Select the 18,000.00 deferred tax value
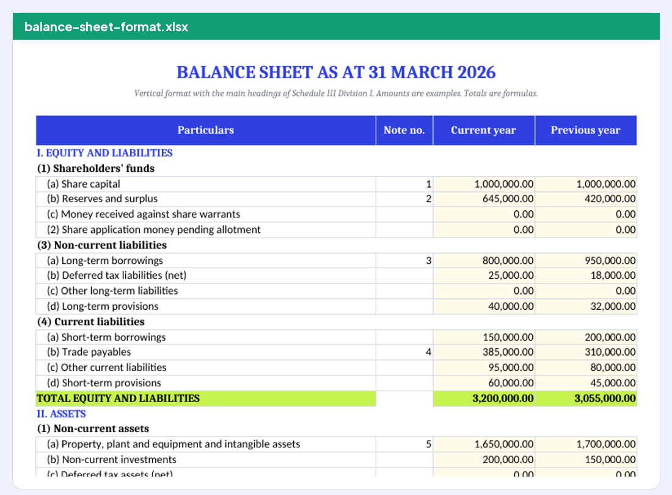The width and height of the screenshot is (672, 495). point(585,276)
